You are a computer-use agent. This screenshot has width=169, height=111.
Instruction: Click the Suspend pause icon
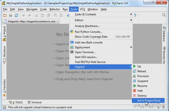click(x=134, y=81)
